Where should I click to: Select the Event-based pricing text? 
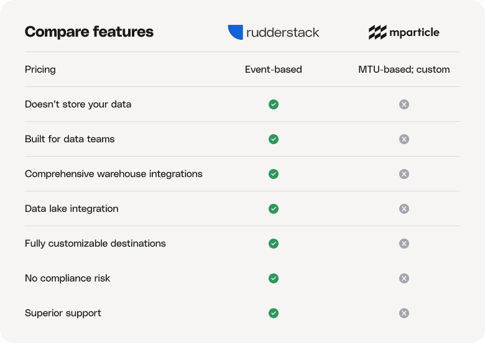click(274, 70)
